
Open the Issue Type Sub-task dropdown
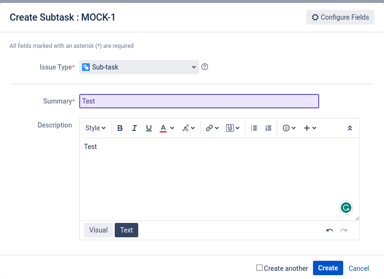(x=139, y=67)
